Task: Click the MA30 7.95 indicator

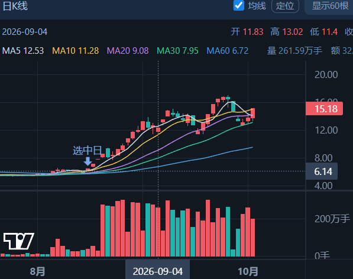Action: click(177, 51)
